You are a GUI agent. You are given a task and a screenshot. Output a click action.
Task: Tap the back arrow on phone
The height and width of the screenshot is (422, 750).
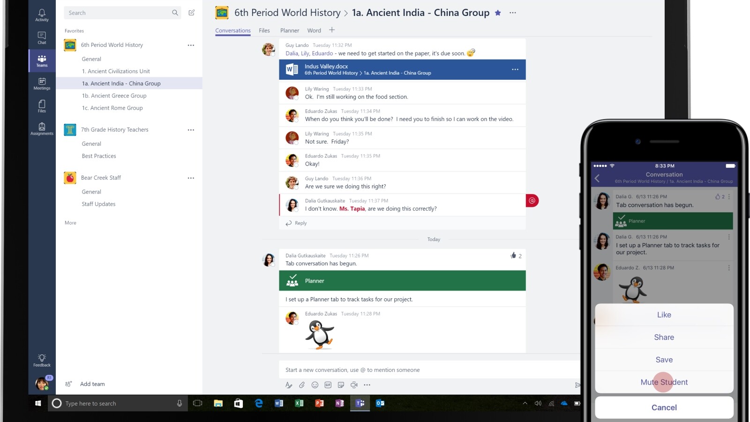597,178
